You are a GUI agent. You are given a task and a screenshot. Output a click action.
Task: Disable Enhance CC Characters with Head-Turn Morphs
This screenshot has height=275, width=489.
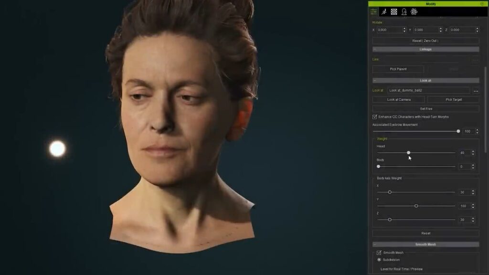click(x=375, y=116)
